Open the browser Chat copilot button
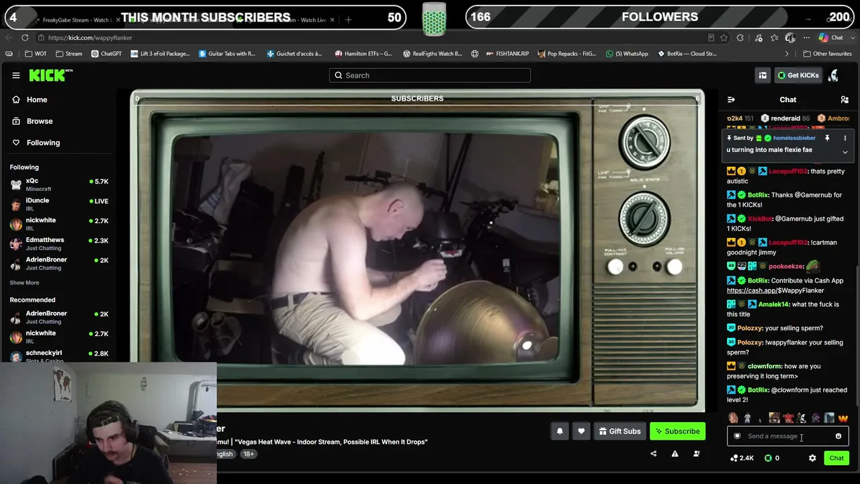 [x=831, y=38]
